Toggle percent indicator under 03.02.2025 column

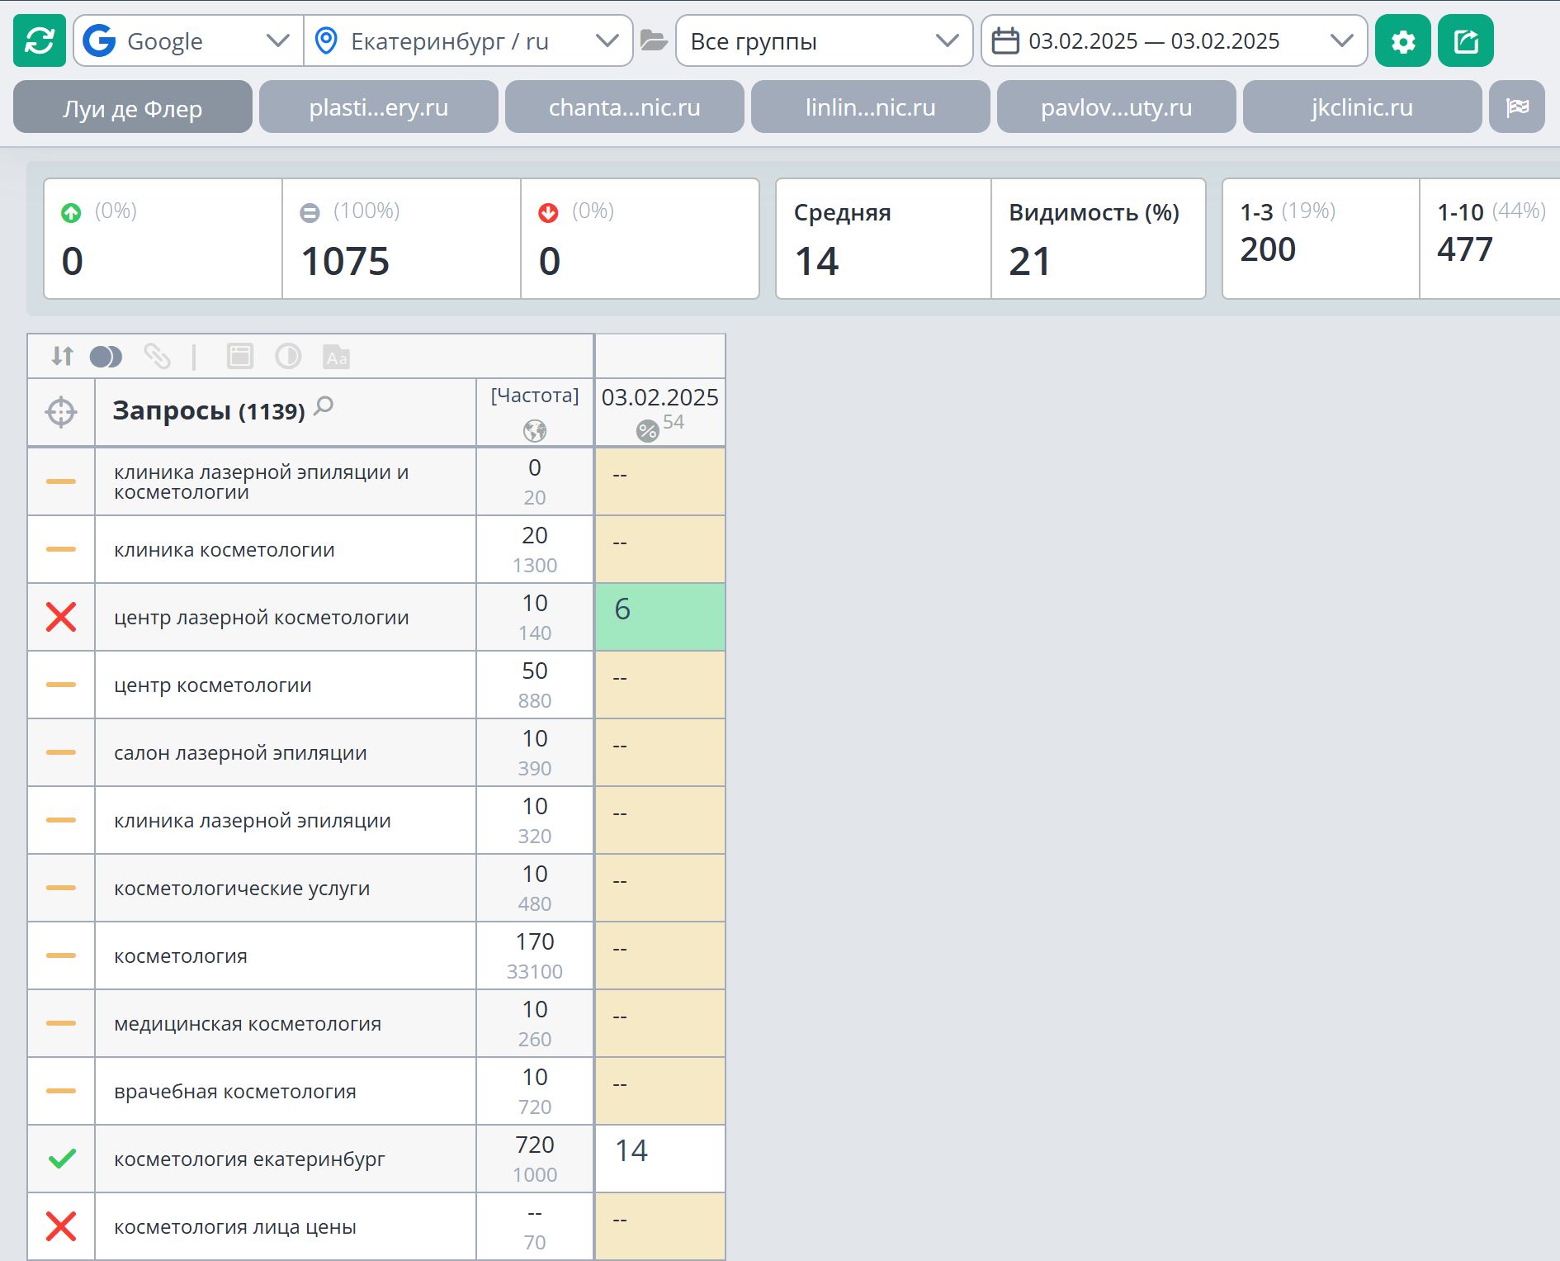click(x=647, y=430)
